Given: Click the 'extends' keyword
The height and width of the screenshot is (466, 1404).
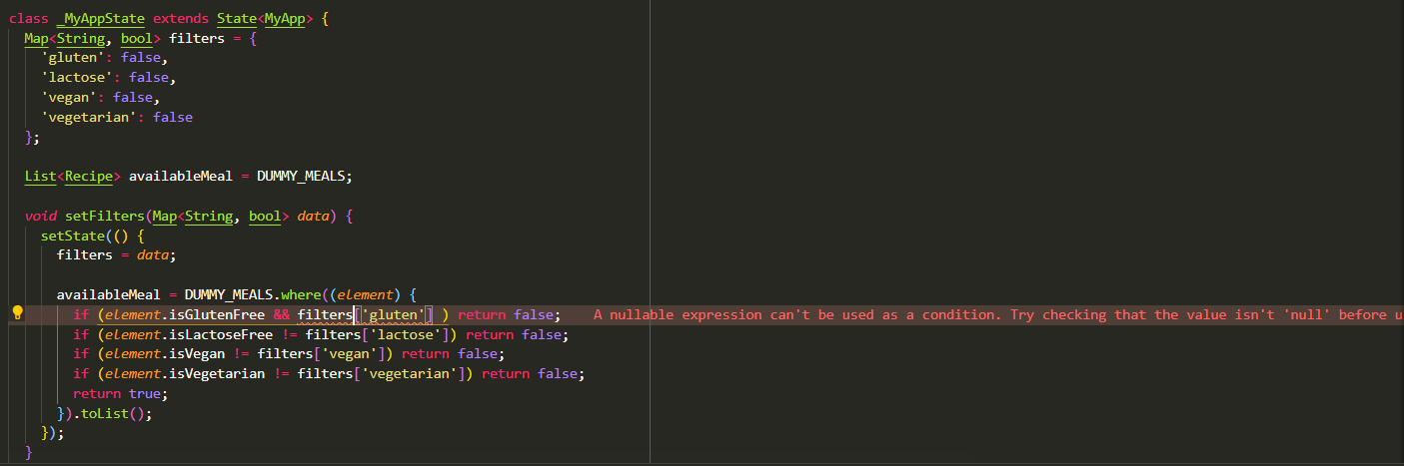Looking at the screenshot, I should click(181, 19).
